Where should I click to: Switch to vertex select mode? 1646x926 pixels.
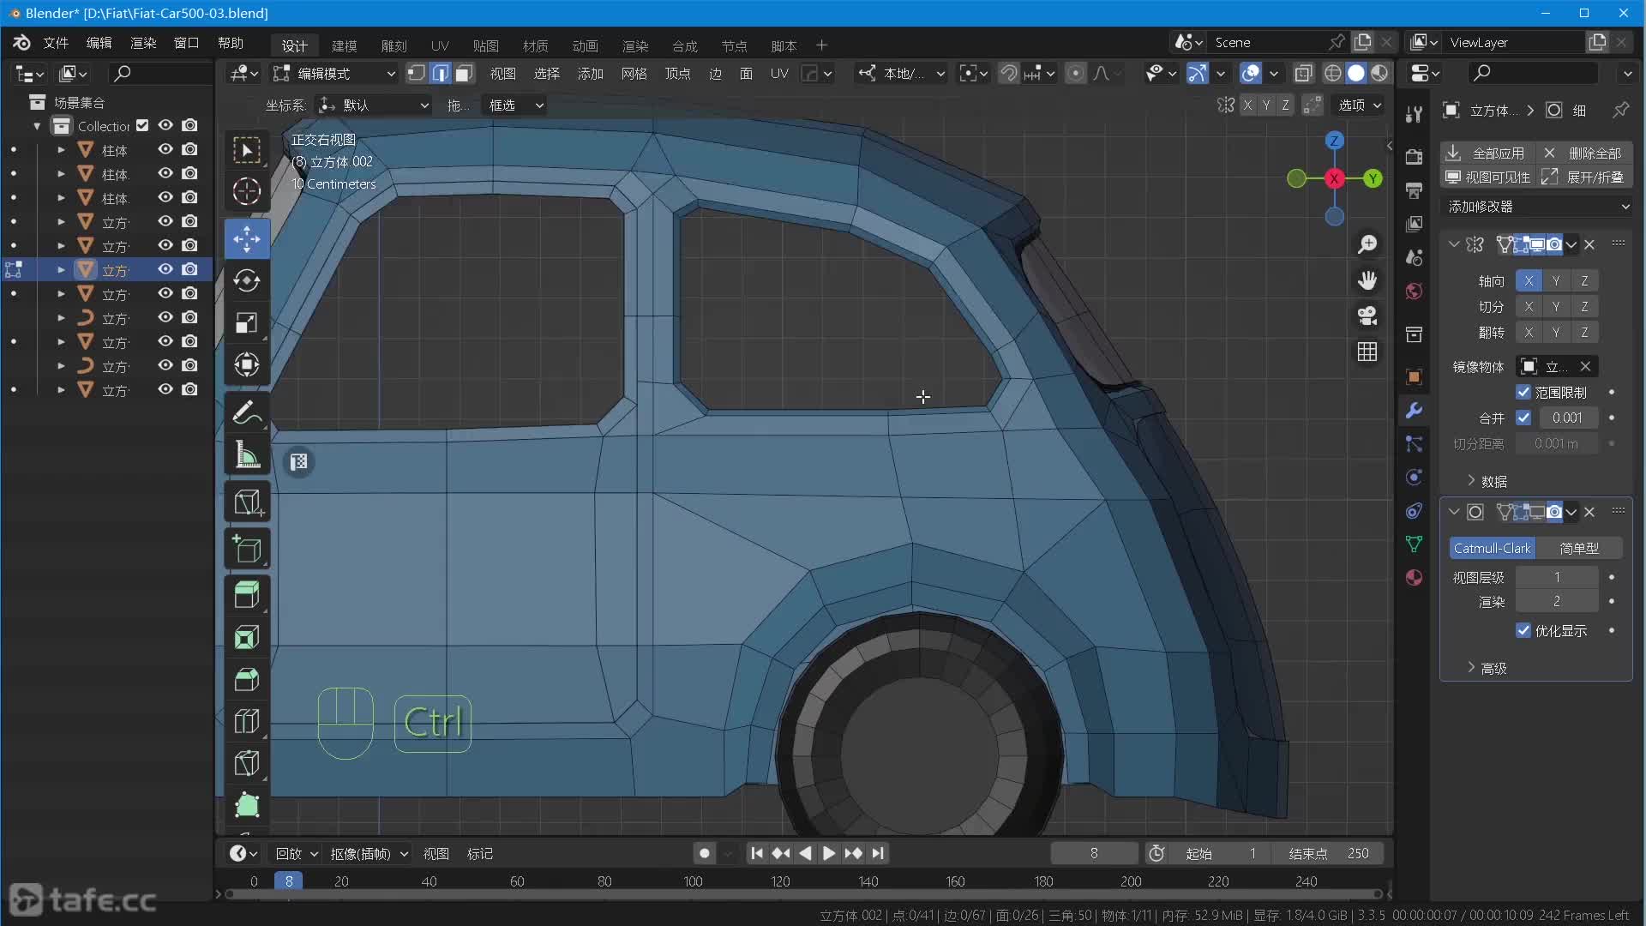pos(417,74)
